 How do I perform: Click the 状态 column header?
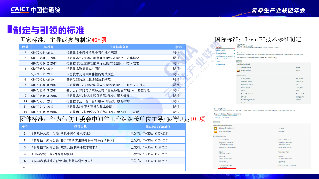(179, 47)
